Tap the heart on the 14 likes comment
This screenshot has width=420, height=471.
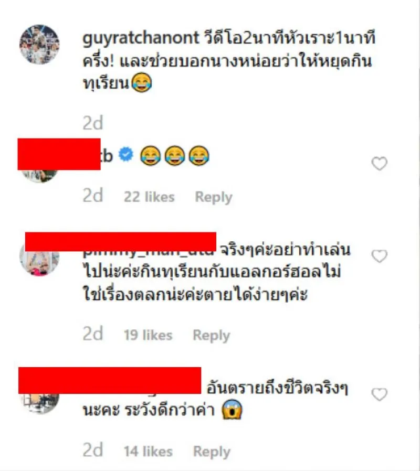(380, 394)
